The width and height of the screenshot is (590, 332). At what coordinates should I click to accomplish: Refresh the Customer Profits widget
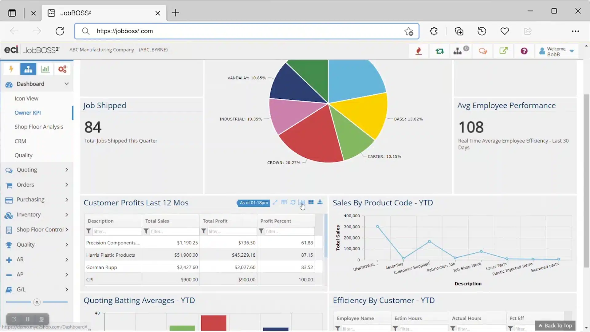pos(293,203)
